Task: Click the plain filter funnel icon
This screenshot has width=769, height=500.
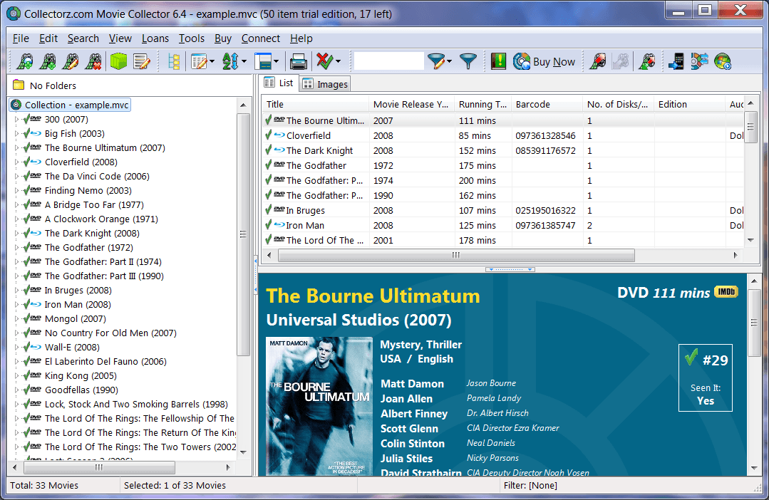Action: coord(468,62)
